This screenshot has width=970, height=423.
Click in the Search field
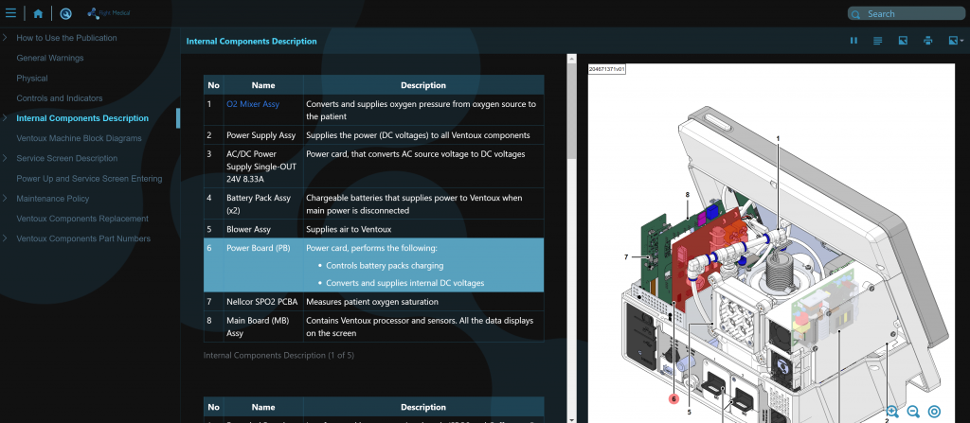tap(907, 14)
